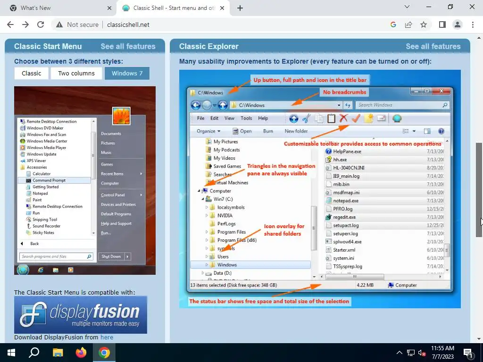Click the scrollbar down arrow
The height and width of the screenshot is (362, 483).
[479, 339]
